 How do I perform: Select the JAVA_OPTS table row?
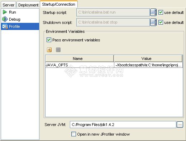(x=114, y=65)
